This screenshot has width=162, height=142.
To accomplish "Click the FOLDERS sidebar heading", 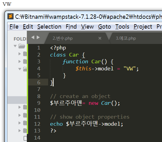I will tap(20, 39).
